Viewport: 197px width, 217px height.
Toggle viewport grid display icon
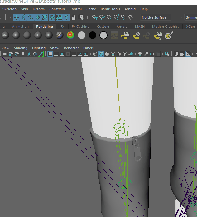[50, 54]
